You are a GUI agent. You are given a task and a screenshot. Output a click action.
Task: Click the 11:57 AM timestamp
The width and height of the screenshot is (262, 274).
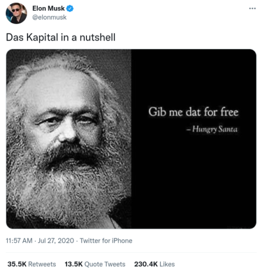click(x=19, y=241)
